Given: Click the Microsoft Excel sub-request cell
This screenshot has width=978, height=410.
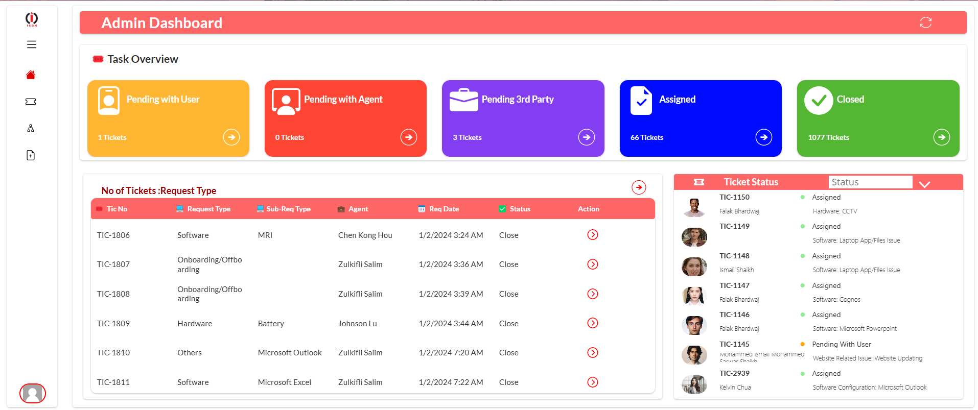Looking at the screenshot, I should pos(285,382).
